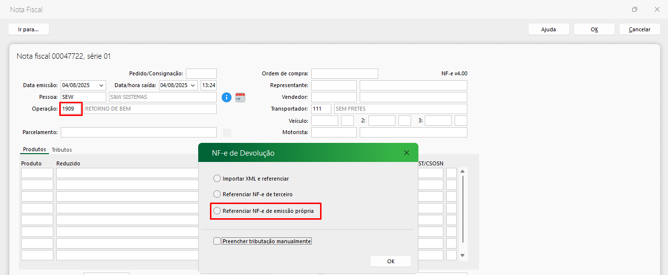The width and height of the screenshot is (668, 275).
Task: Enable Preencher tributação manualmente checkbox
Action: click(217, 241)
